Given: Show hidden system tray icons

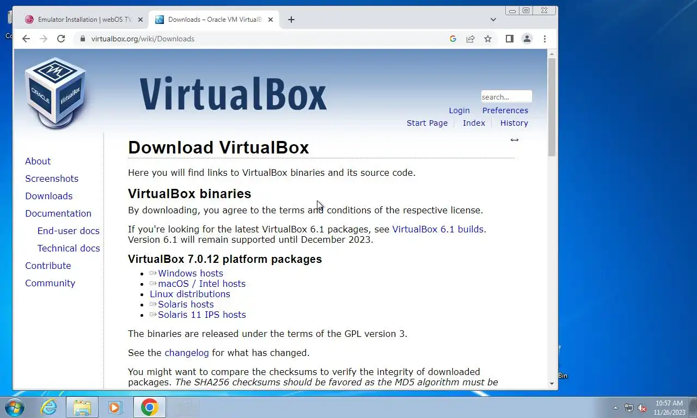Looking at the screenshot, I should tap(616, 408).
